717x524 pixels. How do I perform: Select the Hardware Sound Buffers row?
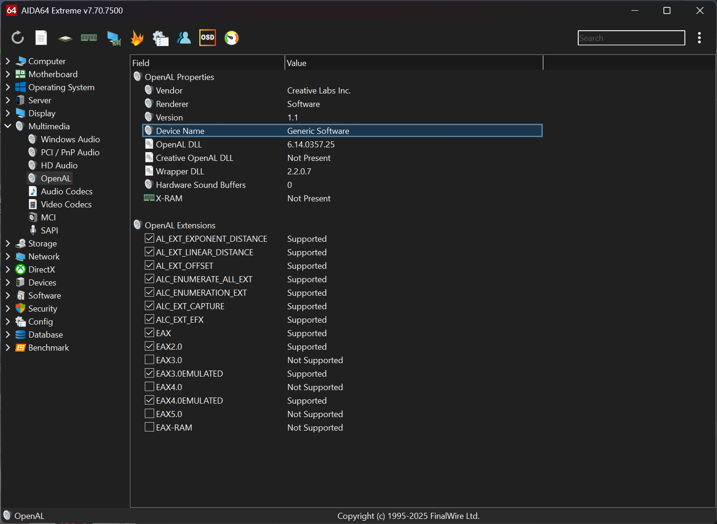(x=342, y=185)
